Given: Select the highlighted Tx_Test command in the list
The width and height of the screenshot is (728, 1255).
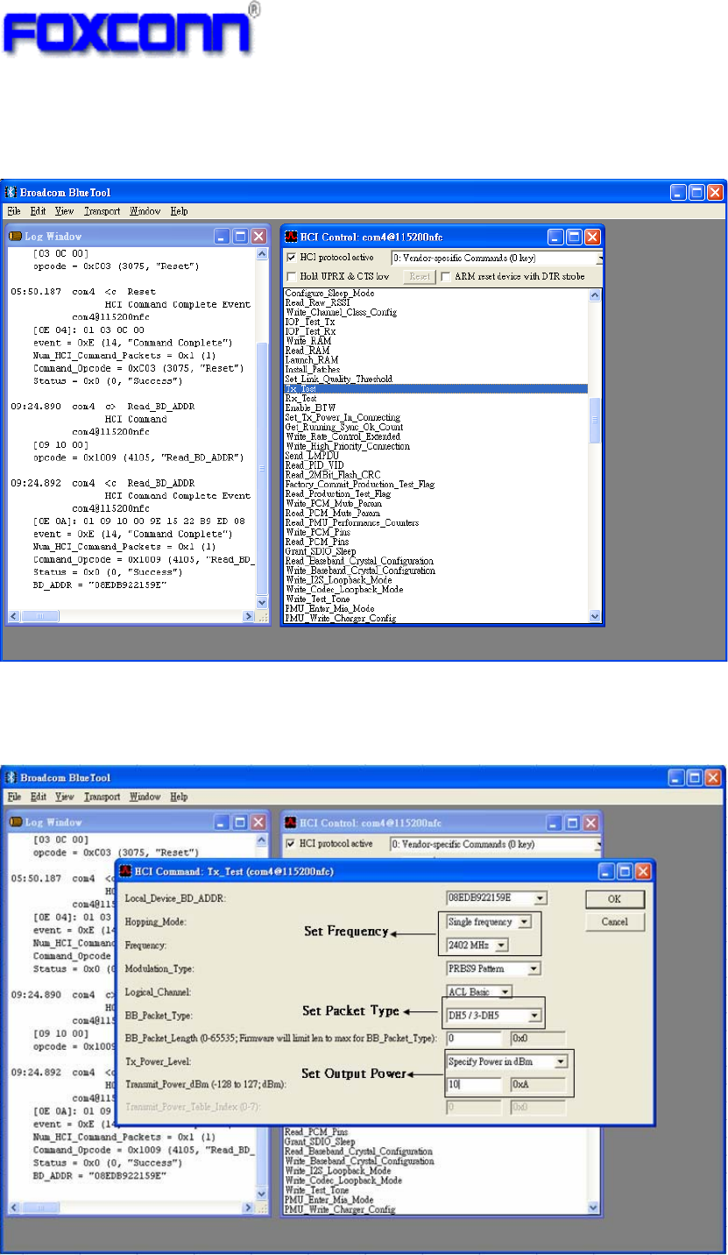Looking at the screenshot, I should (435, 388).
